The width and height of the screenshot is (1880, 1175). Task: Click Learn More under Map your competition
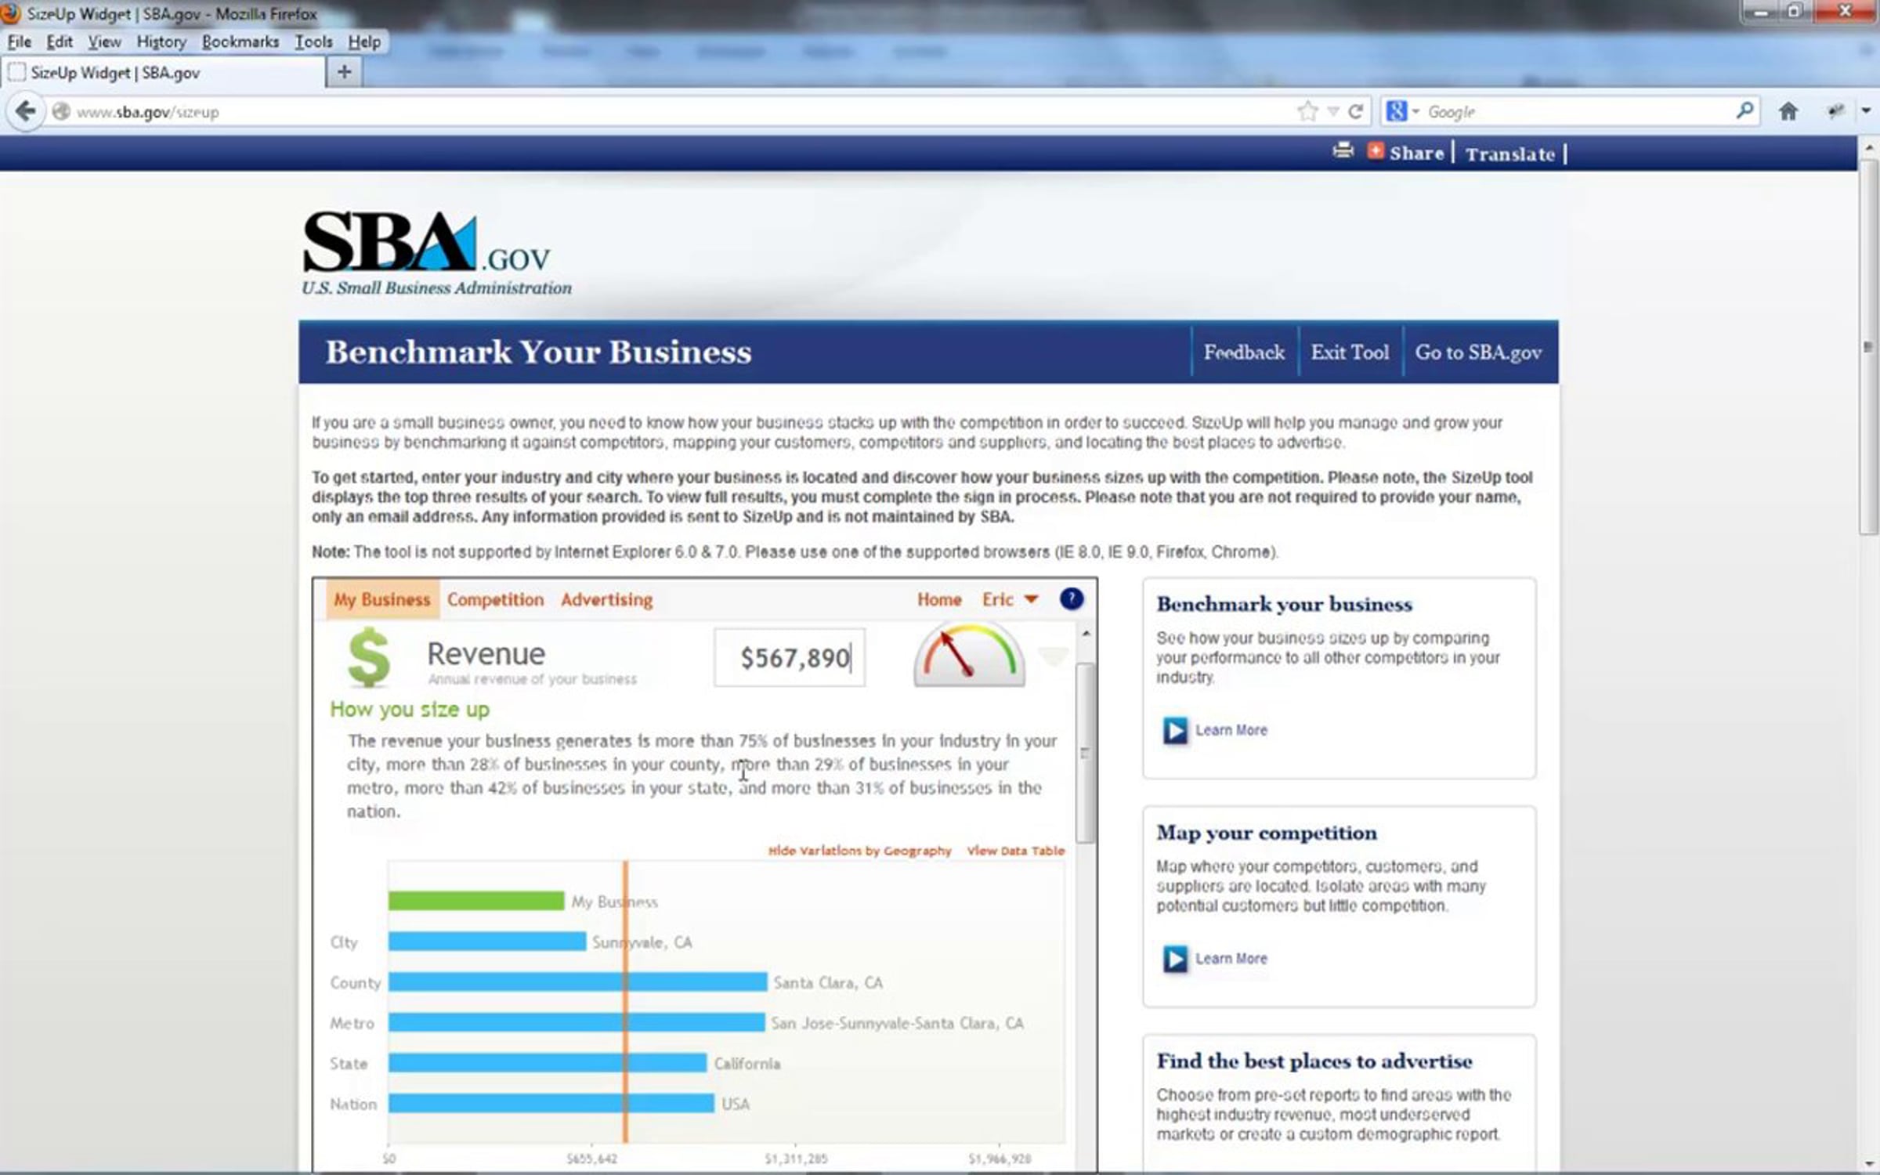click(1231, 959)
